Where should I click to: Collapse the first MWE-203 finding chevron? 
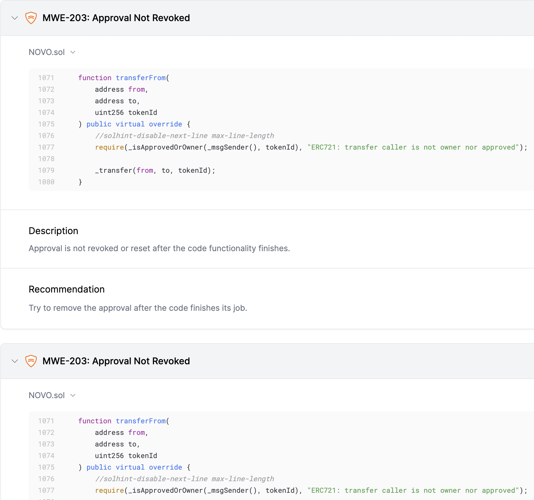15,18
